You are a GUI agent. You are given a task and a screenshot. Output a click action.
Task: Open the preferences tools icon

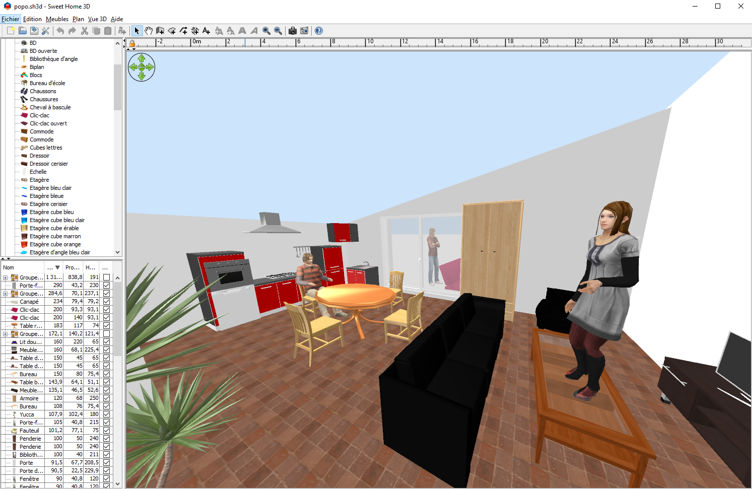[46, 31]
